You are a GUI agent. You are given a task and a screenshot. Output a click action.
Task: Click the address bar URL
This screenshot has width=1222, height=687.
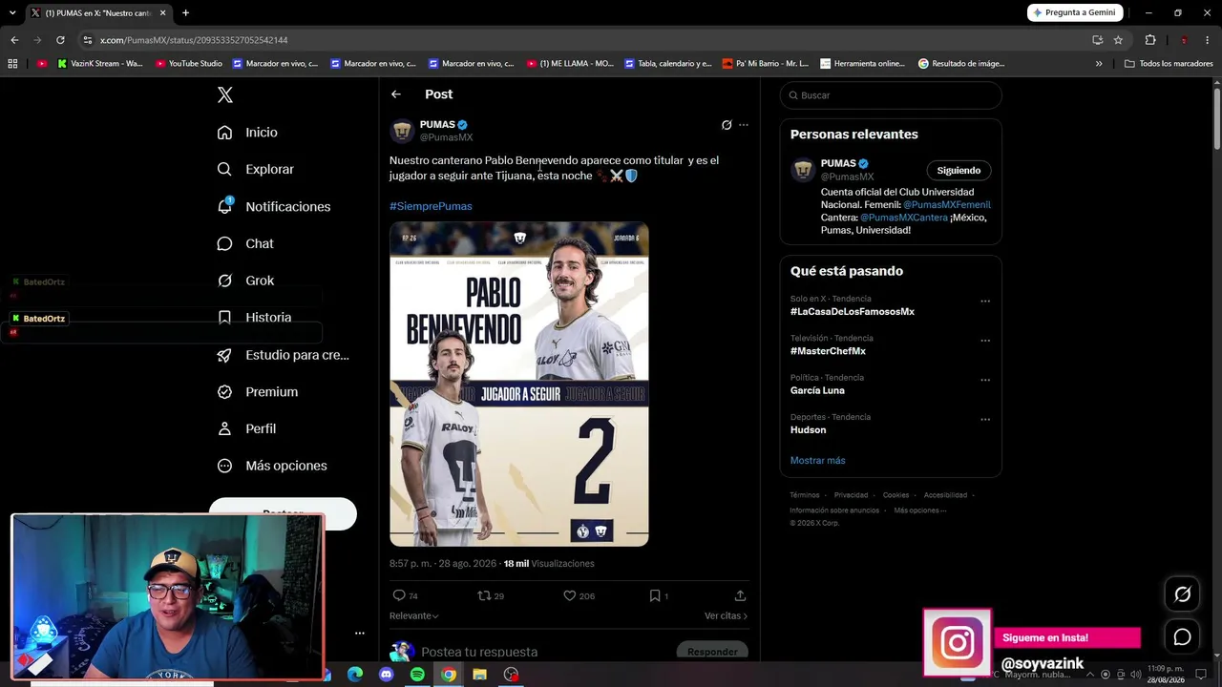point(194,40)
